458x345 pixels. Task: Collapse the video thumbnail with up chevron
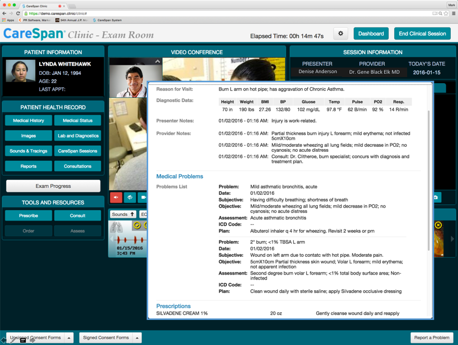click(158, 61)
